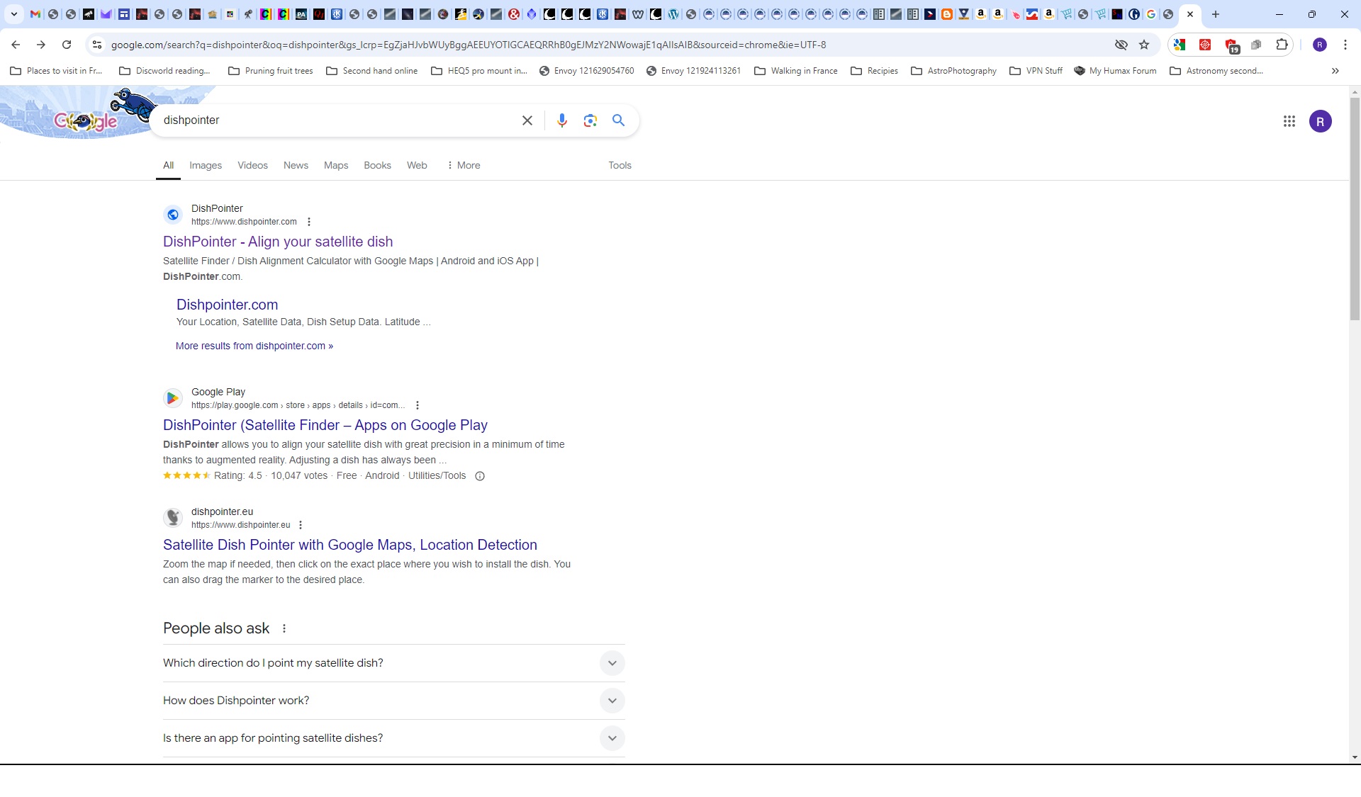The width and height of the screenshot is (1361, 797).
Task: Reload the current page
Action: (67, 45)
